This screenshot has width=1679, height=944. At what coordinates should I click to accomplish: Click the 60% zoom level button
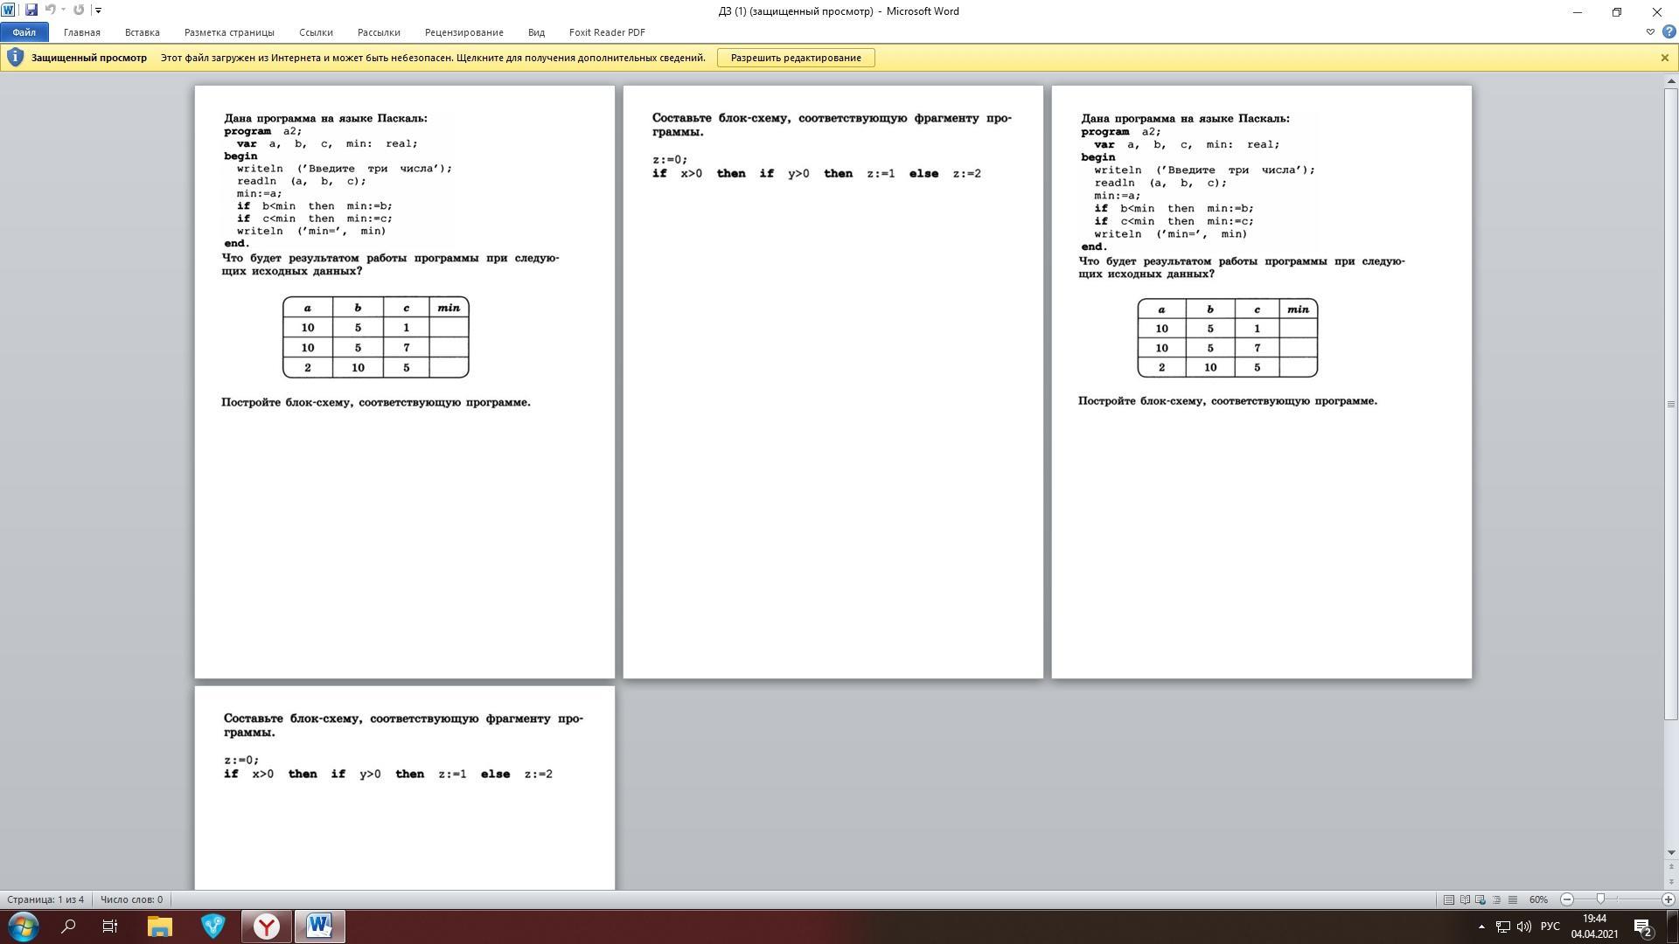point(1538,899)
